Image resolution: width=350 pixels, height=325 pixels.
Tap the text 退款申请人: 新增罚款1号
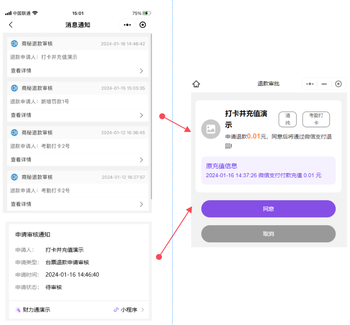click(40, 102)
